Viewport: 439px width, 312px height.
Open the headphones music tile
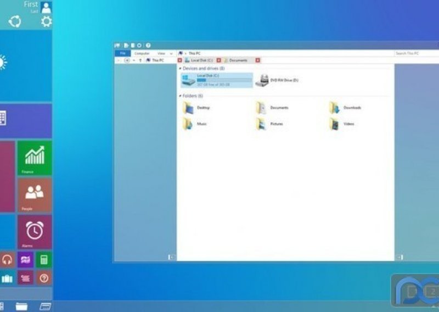[x=7, y=260]
